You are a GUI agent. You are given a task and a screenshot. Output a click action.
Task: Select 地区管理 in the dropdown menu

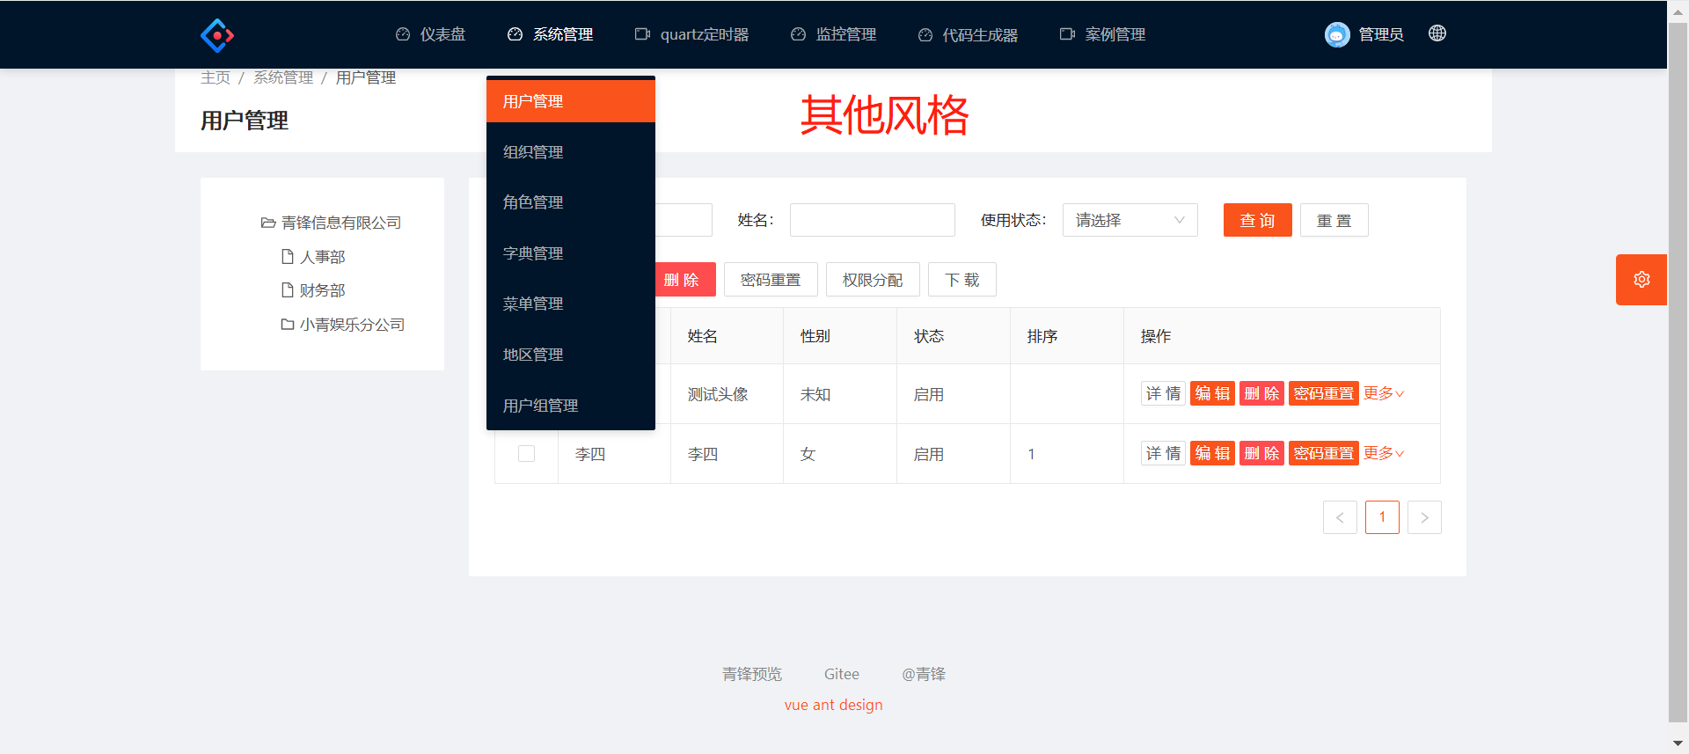pyautogui.click(x=571, y=355)
